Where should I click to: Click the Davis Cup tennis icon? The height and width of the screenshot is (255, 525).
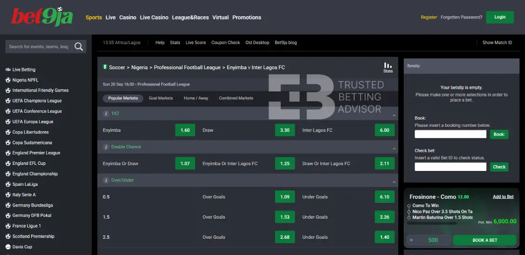coord(8,247)
